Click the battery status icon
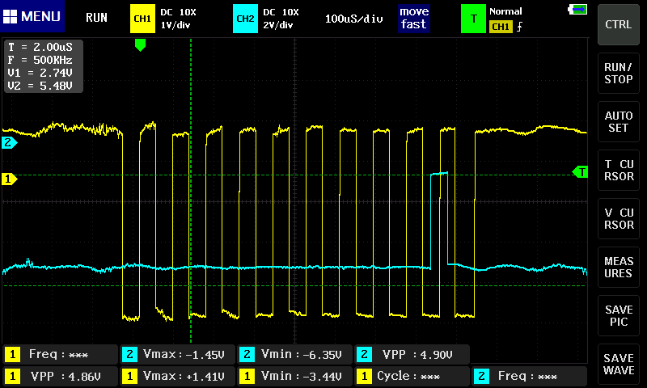Screen dimensions: 647x388 click(579, 10)
